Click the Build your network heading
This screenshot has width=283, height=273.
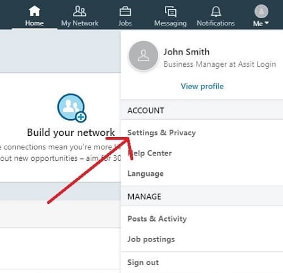[71, 133]
